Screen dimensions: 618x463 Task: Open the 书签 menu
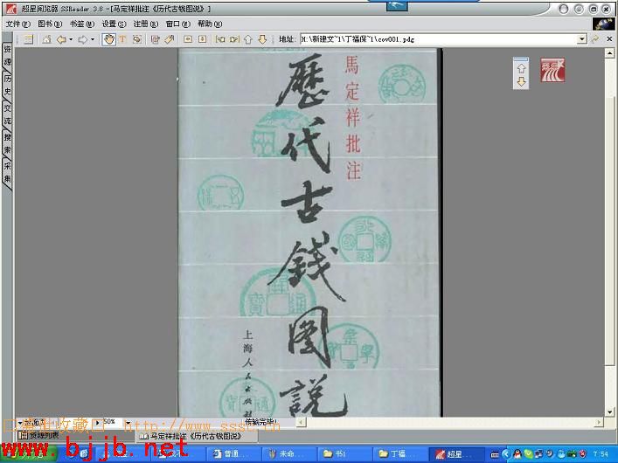point(82,24)
